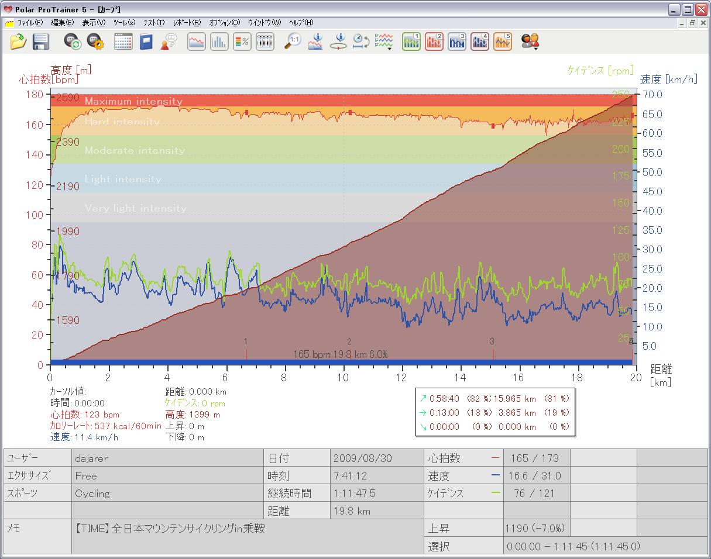
Task: Click the flat stats row 0:13:00
Action: pyautogui.click(x=494, y=412)
